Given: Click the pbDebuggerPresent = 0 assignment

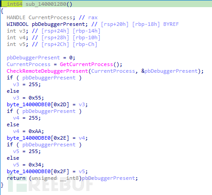Looking at the screenshot, I should 41,58.
